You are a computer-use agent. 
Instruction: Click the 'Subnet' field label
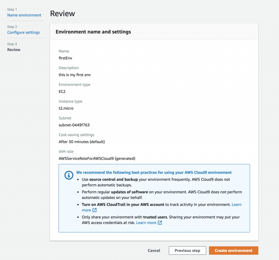pyautogui.click(x=65, y=118)
